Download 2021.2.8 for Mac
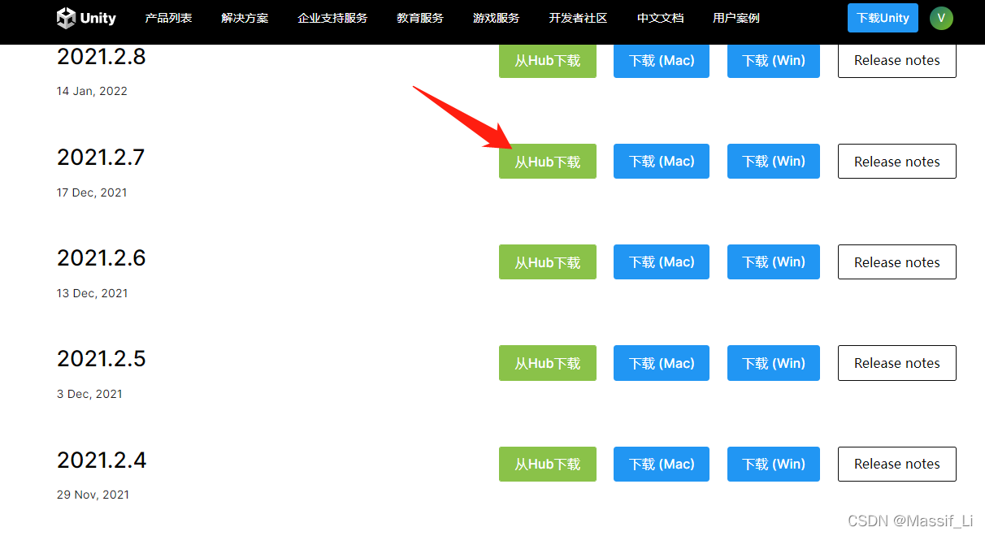 [662, 60]
